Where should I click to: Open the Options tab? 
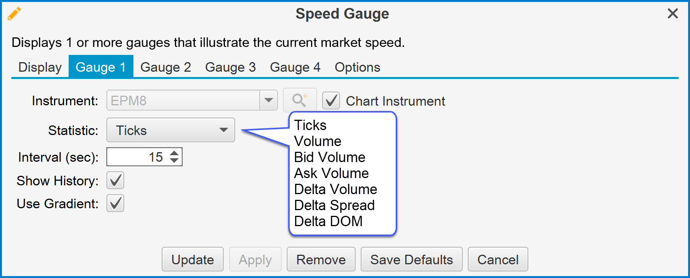click(357, 67)
